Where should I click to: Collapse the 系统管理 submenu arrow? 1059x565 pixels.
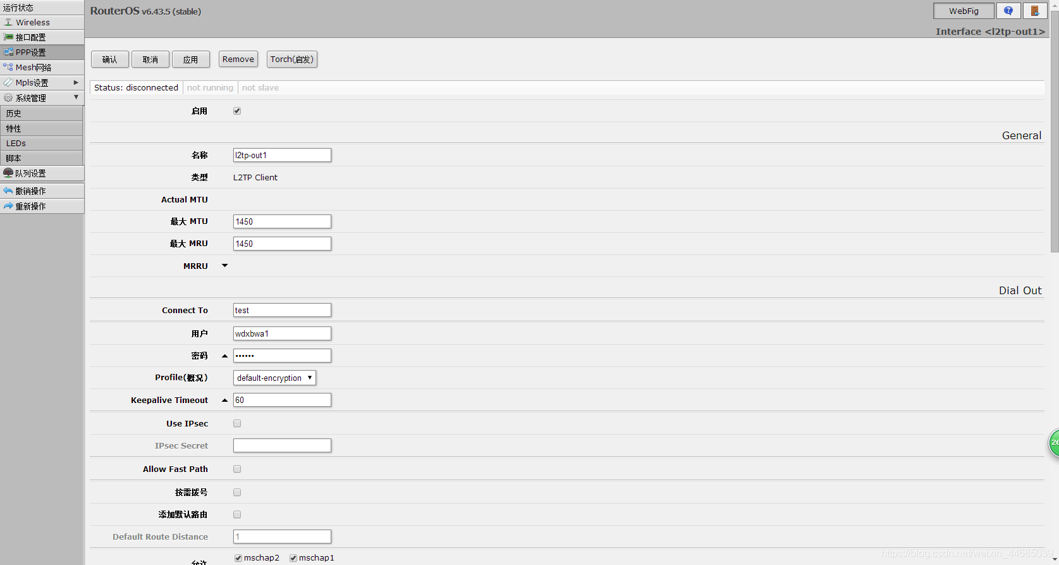76,97
